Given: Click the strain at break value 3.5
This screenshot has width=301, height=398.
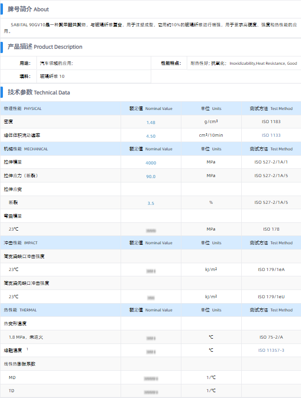Looking at the screenshot, I should tap(151, 203).
